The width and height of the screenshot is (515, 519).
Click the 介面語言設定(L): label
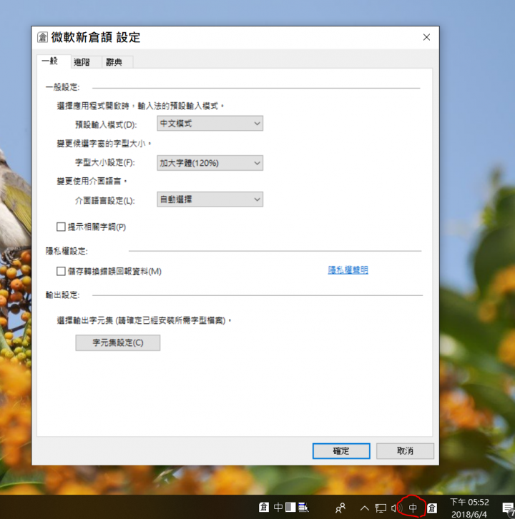click(105, 201)
